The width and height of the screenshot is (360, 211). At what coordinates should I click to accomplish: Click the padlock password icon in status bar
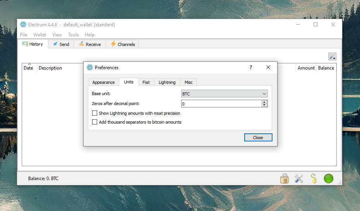coord(285,179)
